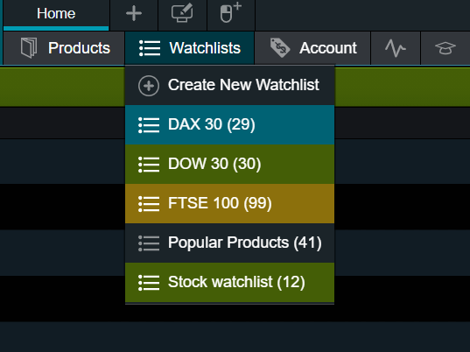Screen dimensions: 470x352
Task: Click the plus icon next to Home tab
Action: click(134, 14)
